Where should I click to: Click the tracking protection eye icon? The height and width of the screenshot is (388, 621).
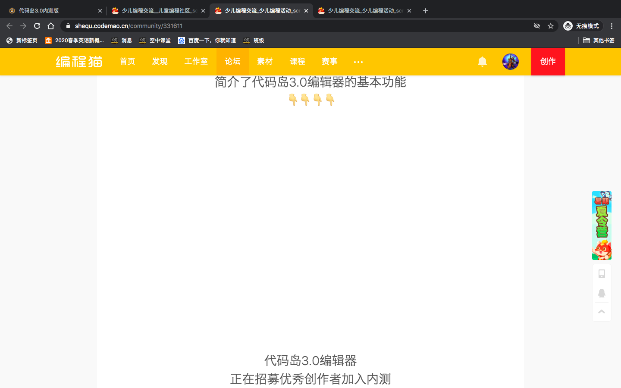pos(537,26)
